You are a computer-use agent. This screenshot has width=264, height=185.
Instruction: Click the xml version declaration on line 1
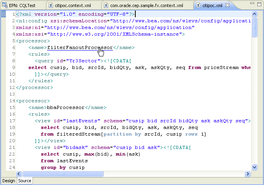tap(75, 14)
